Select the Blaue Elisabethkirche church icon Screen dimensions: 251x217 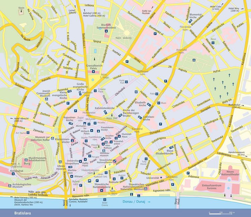point(171,147)
